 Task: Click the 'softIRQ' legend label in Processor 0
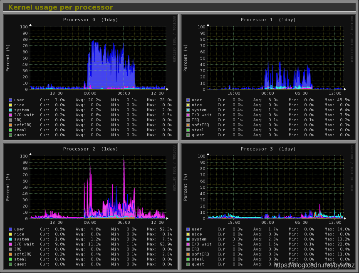tap(22, 125)
